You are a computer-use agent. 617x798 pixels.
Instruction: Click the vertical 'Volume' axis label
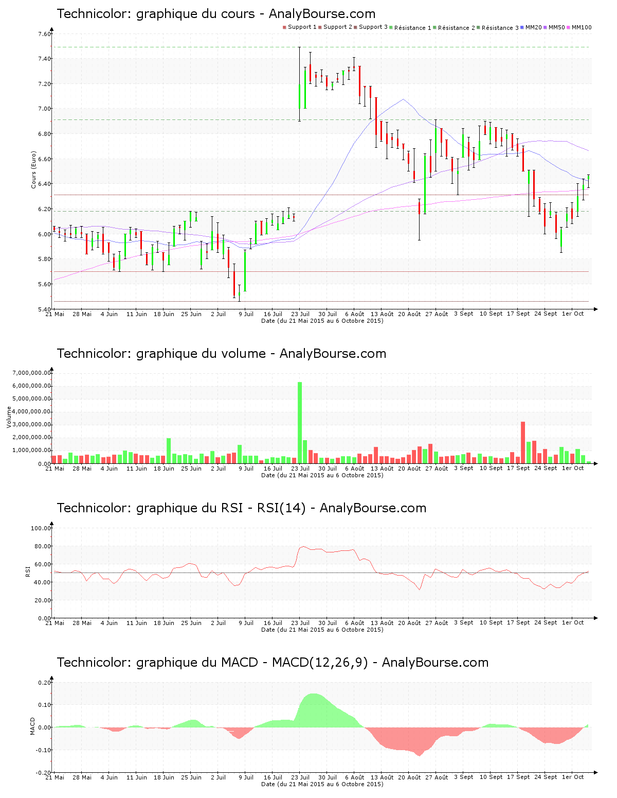(9, 417)
